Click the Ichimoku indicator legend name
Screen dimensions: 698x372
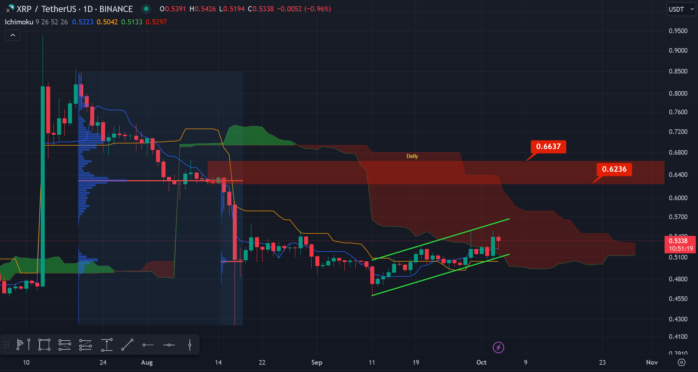19,22
